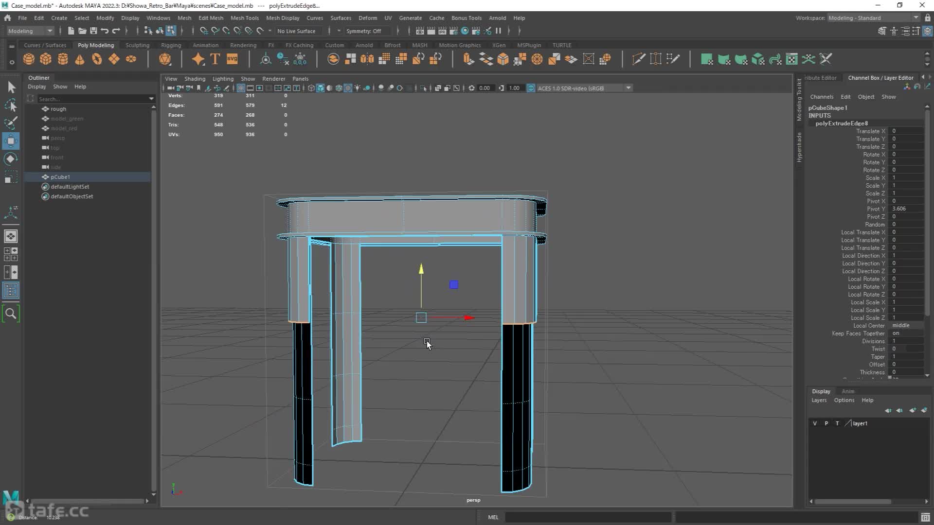Click the Open scene folder icon
The height and width of the screenshot is (525, 934).
82,31
